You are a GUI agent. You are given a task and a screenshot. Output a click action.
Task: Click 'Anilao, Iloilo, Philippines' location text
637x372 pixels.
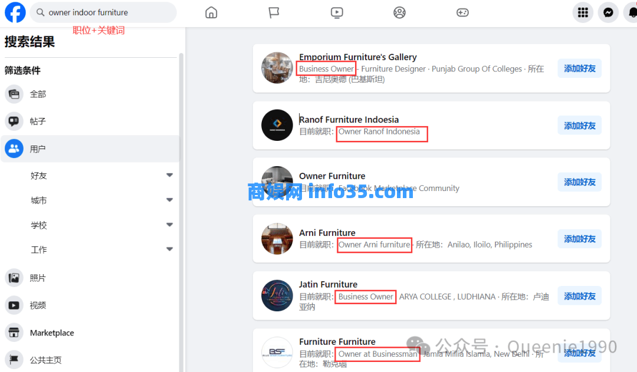490,245
